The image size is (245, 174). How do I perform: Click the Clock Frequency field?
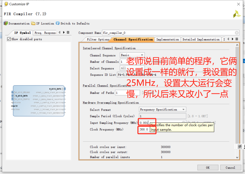[145, 129]
